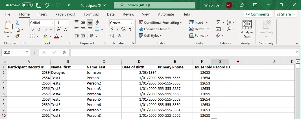Click Merge & Center icon
Image resolution: width=301 pixels, height=119 pixels.
coord(97,29)
